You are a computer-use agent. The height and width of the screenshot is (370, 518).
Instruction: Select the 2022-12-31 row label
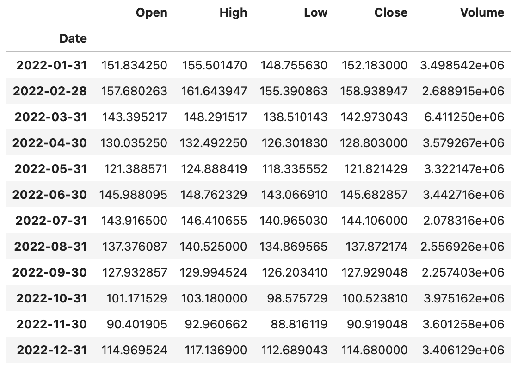51,350
